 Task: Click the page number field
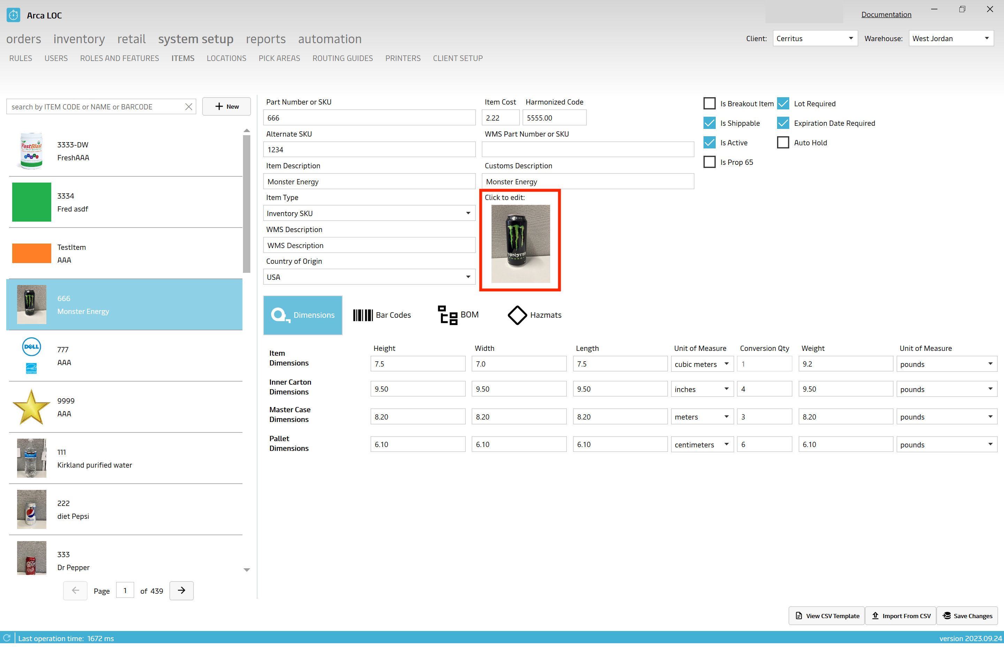pos(125,591)
